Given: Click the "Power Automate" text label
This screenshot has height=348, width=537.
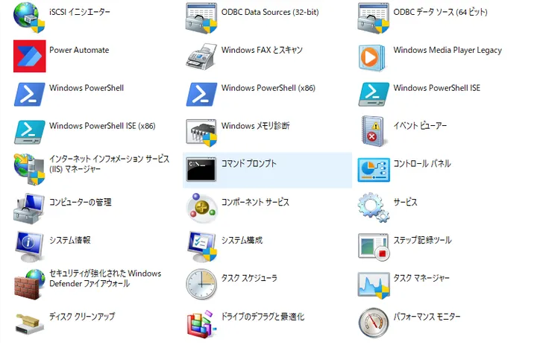Looking at the screenshot, I should [79, 50].
